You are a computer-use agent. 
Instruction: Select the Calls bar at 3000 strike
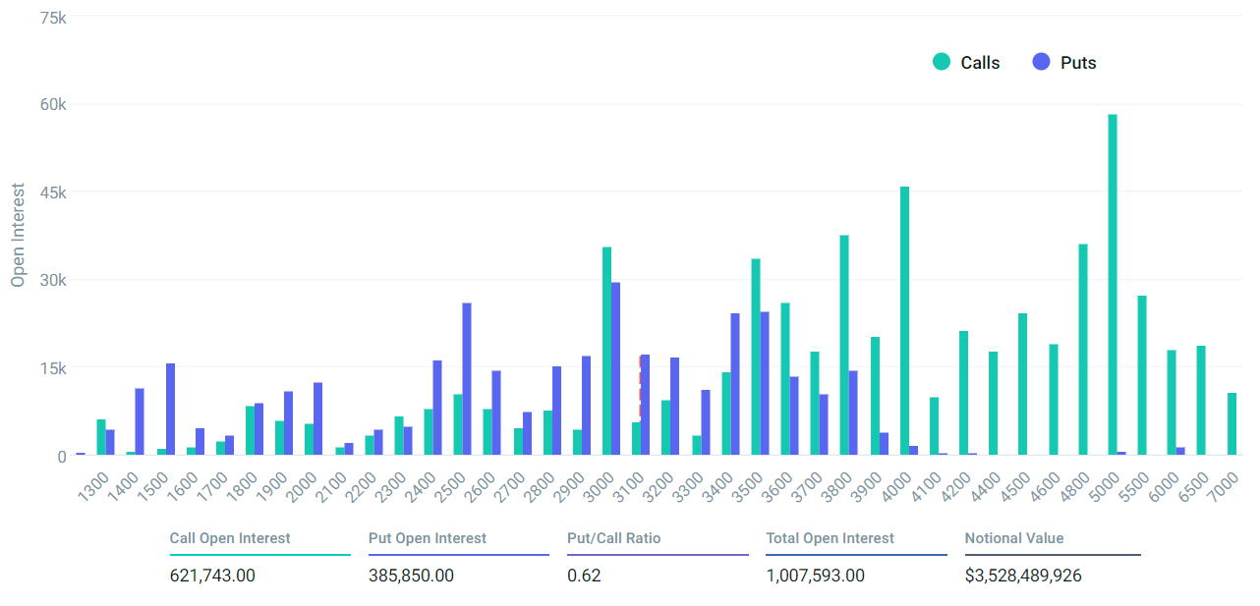[x=606, y=351]
